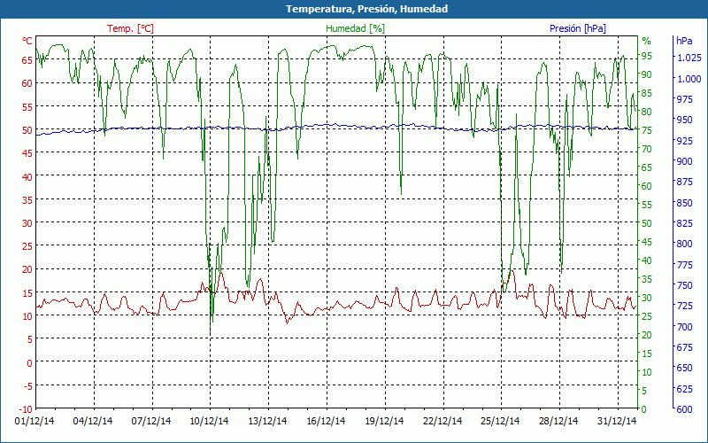Click "1.000" on the blue pressure axis
This screenshot has width=708, height=443.
pos(689,79)
